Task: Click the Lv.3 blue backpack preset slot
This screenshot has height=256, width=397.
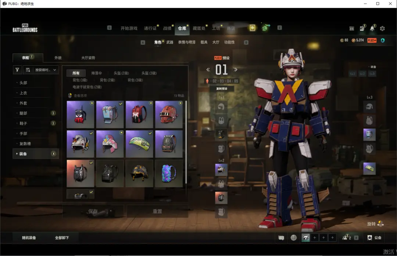Action: click(x=369, y=134)
